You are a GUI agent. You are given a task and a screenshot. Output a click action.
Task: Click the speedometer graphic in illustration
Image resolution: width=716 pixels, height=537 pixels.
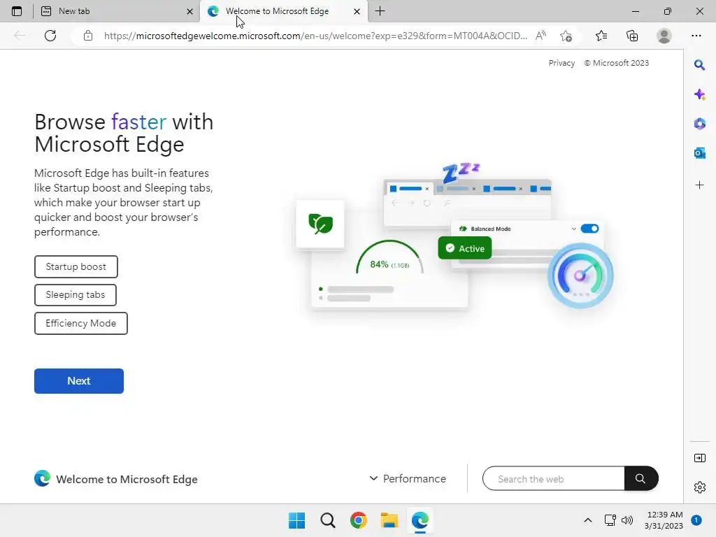[580, 275]
